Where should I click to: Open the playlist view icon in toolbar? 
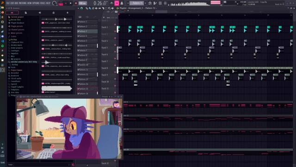pyautogui.click(x=150, y=3)
